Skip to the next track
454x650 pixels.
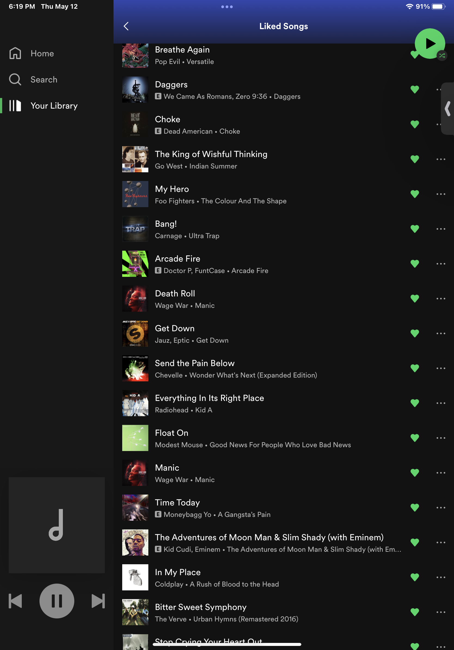pyautogui.click(x=98, y=601)
